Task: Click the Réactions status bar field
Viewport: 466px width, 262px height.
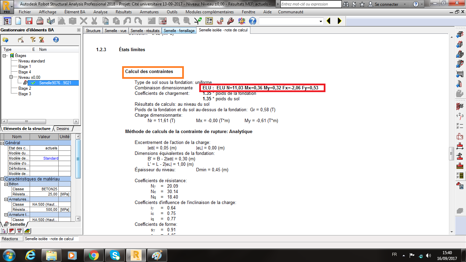Action: tap(12, 239)
